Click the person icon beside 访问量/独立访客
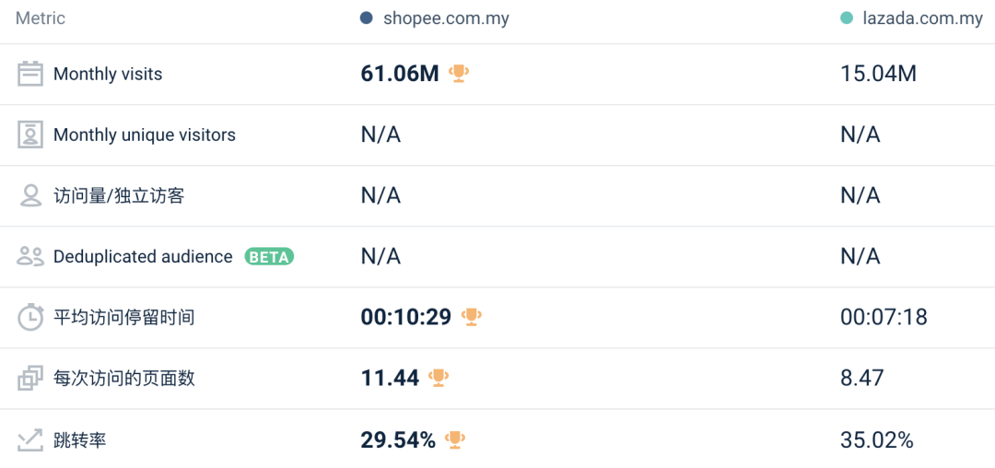 click(x=30, y=195)
